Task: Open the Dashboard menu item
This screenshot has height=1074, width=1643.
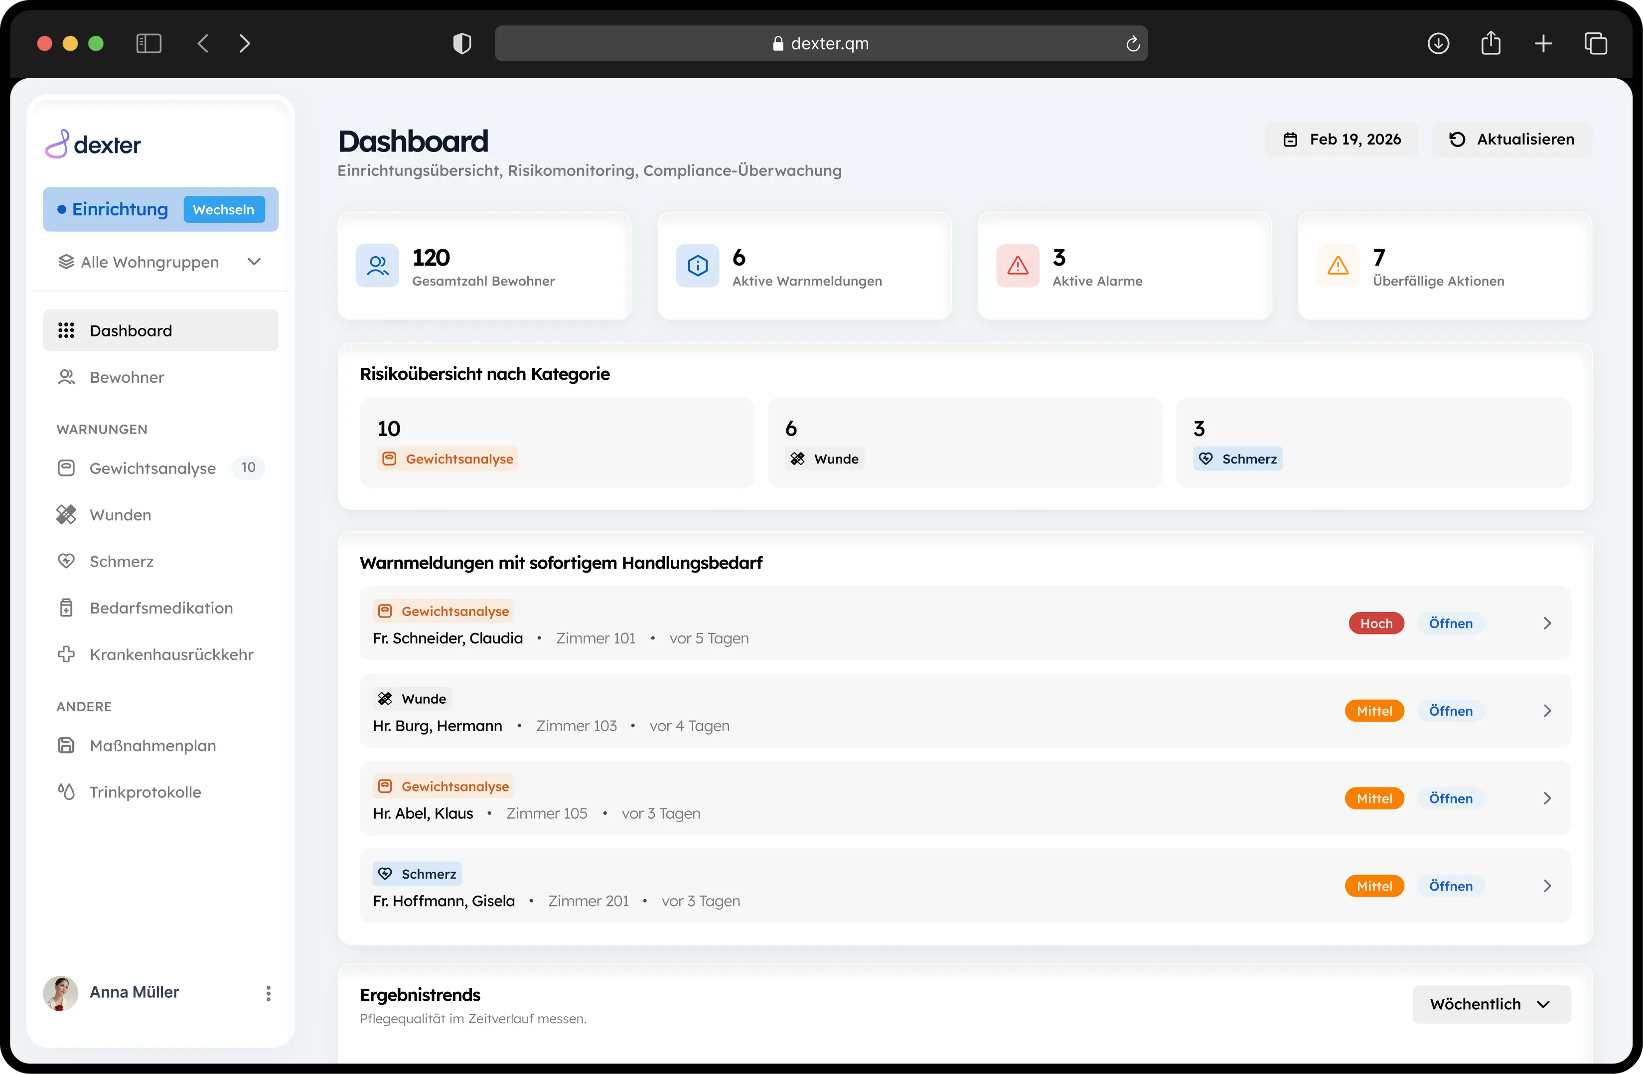Action: (x=160, y=330)
